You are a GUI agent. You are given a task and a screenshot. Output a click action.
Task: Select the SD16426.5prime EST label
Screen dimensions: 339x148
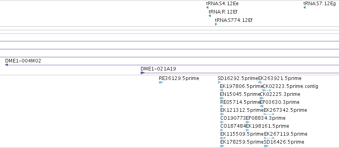pyautogui.click(x=284, y=142)
